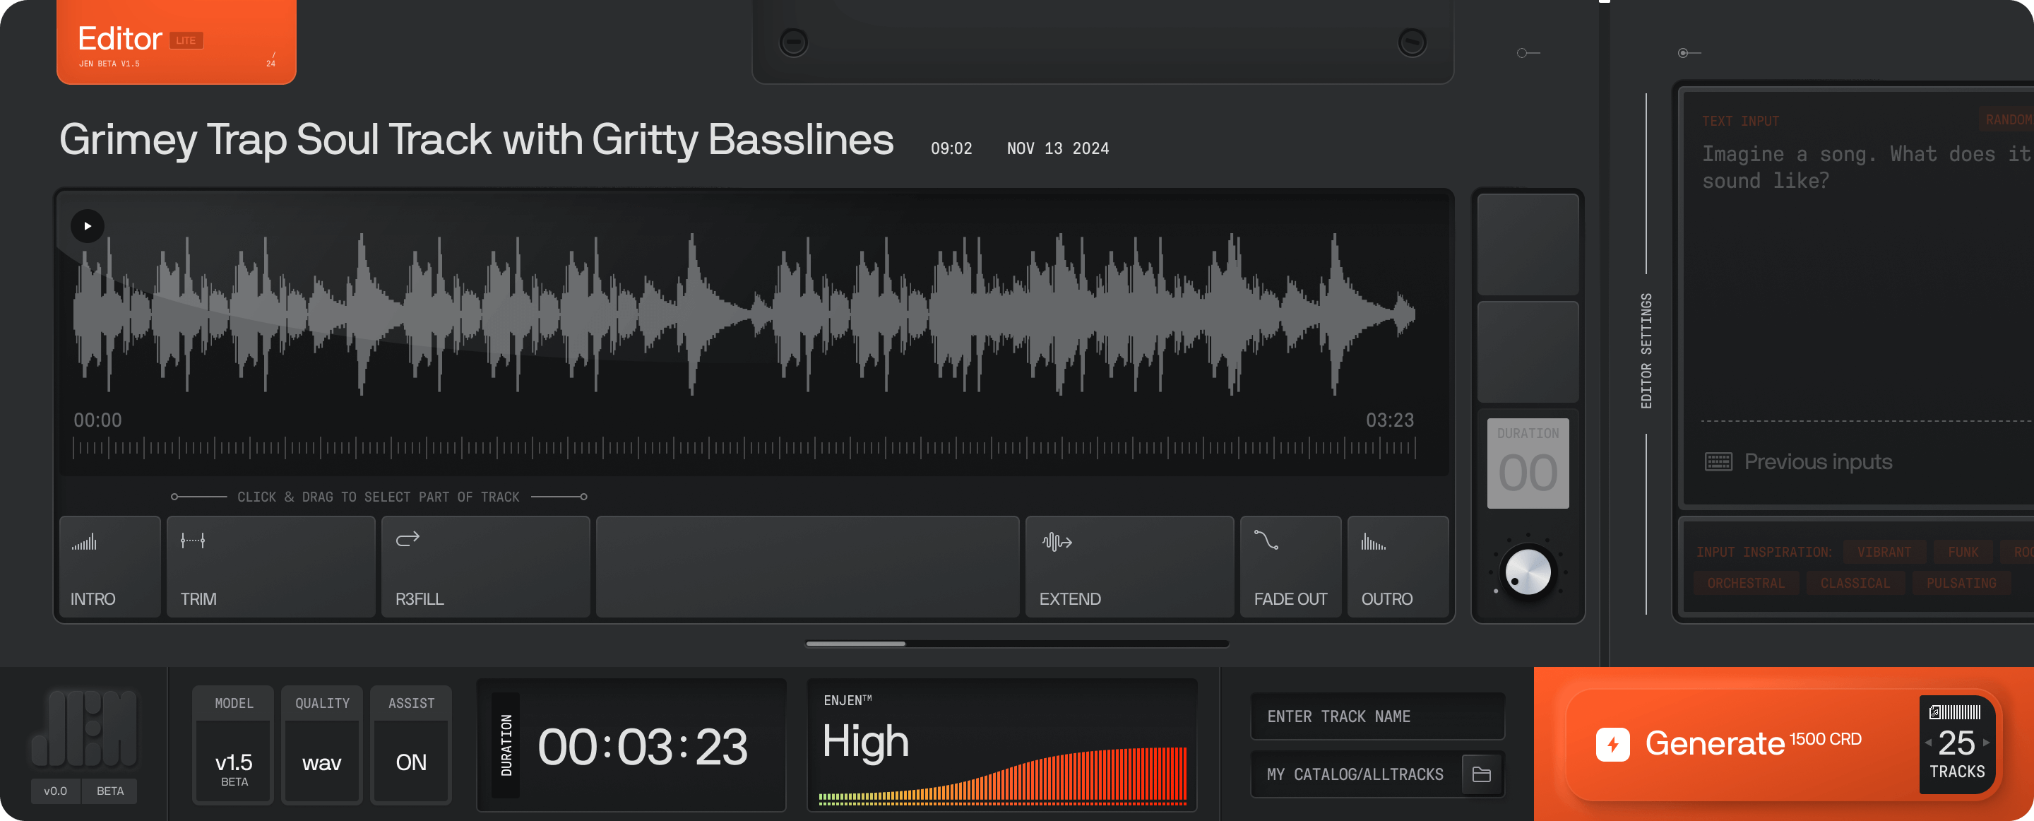2034x821 pixels.
Task: Activate the R3FILL tool
Action: point(486,567)
